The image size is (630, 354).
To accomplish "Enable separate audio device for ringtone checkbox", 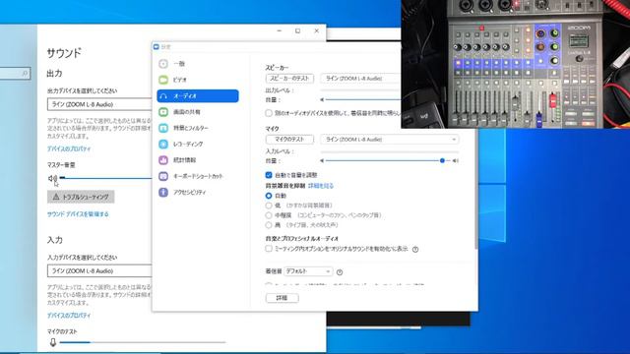I will 269,113.
